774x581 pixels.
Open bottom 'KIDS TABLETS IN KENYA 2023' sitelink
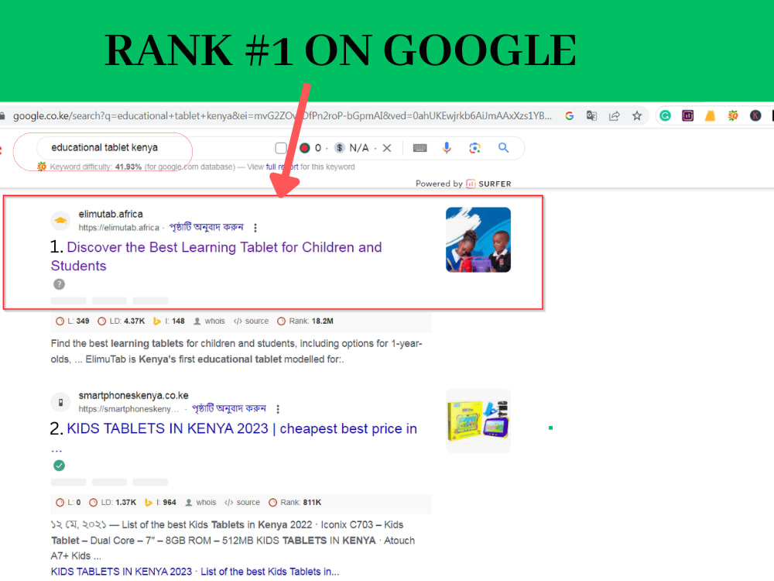tap(122, 572)
